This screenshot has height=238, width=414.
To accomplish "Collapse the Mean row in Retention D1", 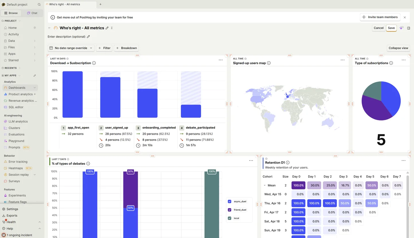I will pyautogui.click(x=265, y=185).
